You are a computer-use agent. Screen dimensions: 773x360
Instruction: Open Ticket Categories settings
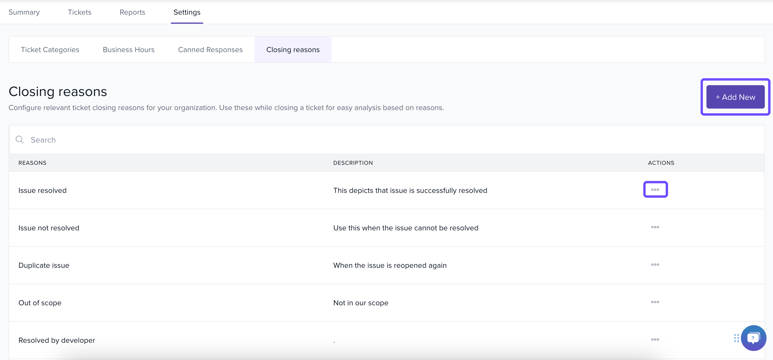coord(50,50)
